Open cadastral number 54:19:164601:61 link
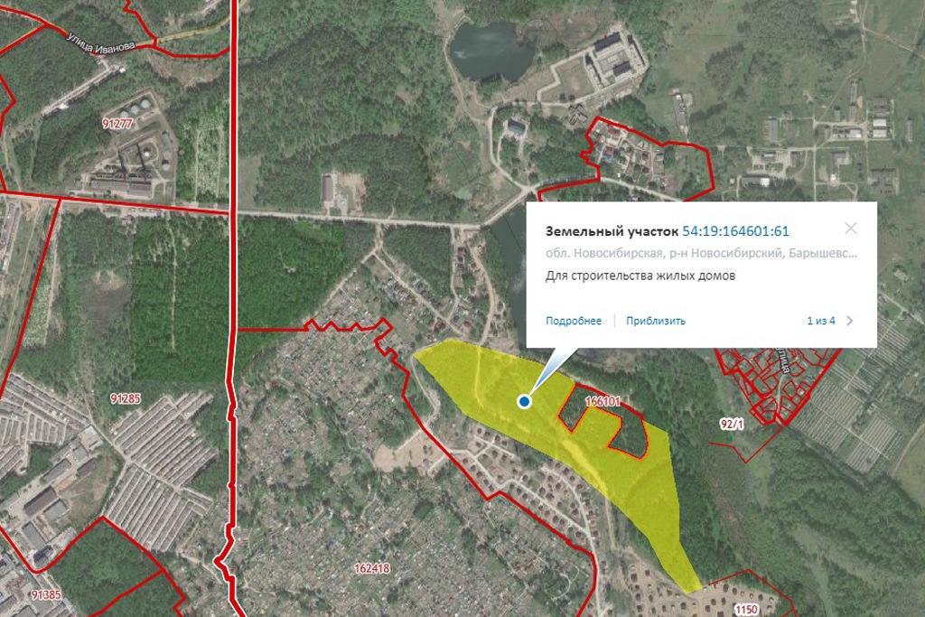 tap(735, 232)
